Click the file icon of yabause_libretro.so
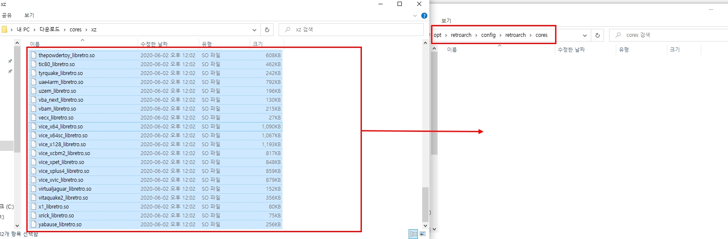This screenshot has height=239, width=728. coord(34,225)
